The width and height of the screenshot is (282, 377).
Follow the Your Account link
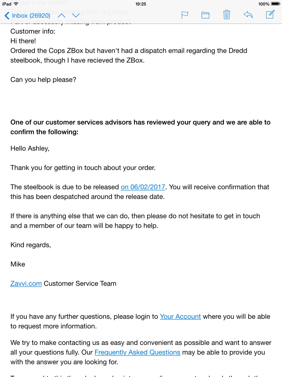coord(180,316)
